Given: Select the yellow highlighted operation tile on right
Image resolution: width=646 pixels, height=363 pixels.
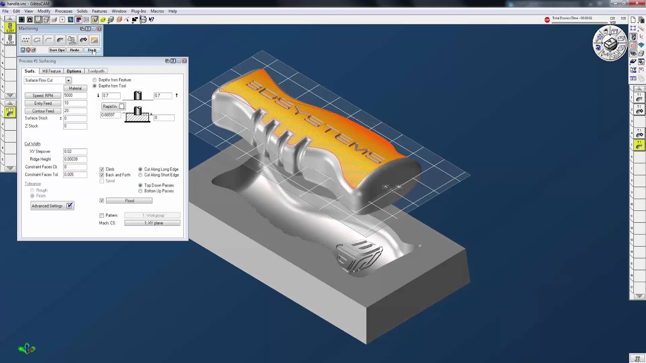Looking at the screenshot, I should click(639, 145).
